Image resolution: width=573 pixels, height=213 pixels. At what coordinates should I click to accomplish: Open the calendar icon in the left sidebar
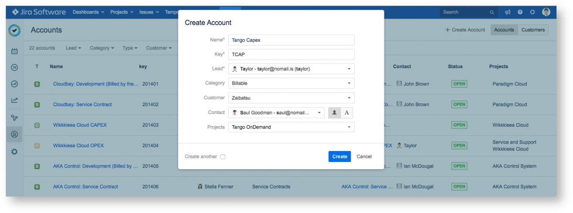pos(14,51)
